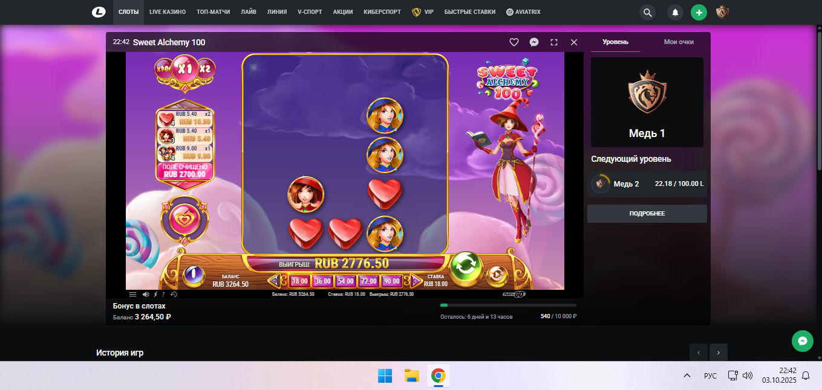Mute the game sound
822x390 pixels.
coord(146,295)
